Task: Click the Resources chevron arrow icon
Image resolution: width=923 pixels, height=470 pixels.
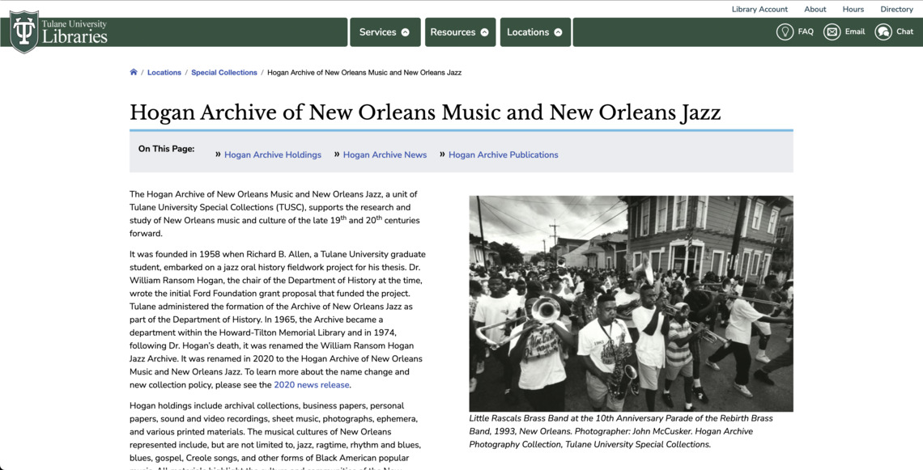Action: point(485,32)
